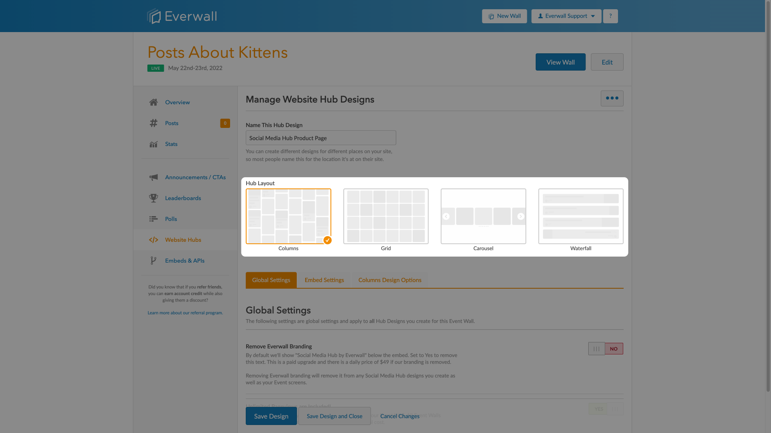
Task: Click the Website Hubs code icon
Action: coord(153,240)
